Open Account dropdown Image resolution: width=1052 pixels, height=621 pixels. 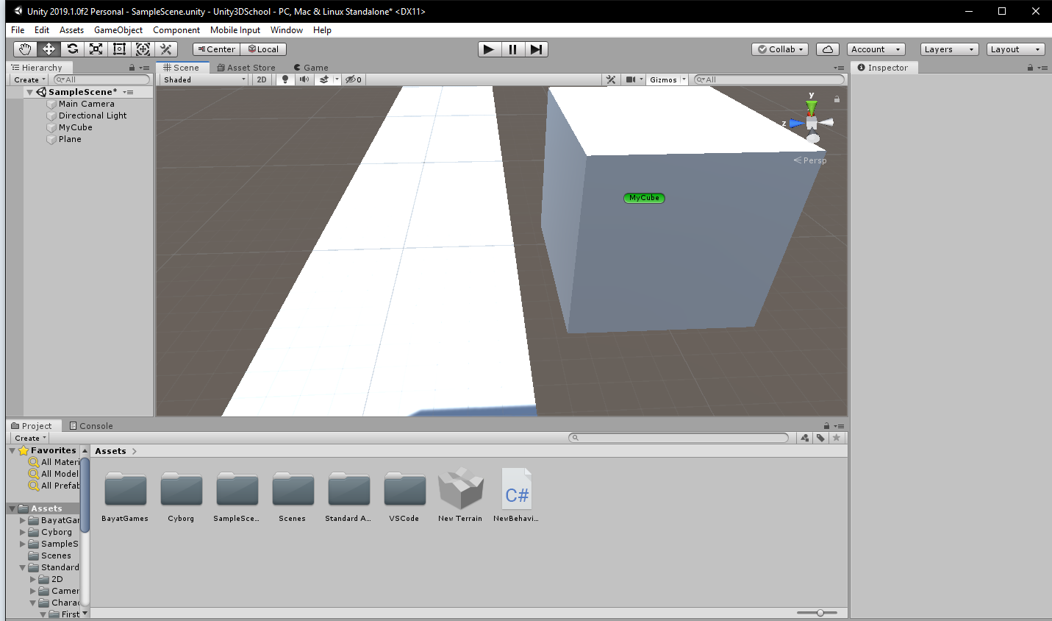point(876,49)
